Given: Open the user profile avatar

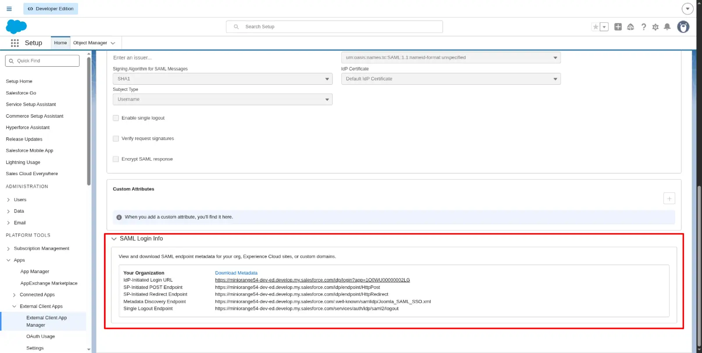Looking at the screenshot, I should pos(683,27).
